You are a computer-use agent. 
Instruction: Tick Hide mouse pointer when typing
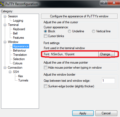[45, 68]
